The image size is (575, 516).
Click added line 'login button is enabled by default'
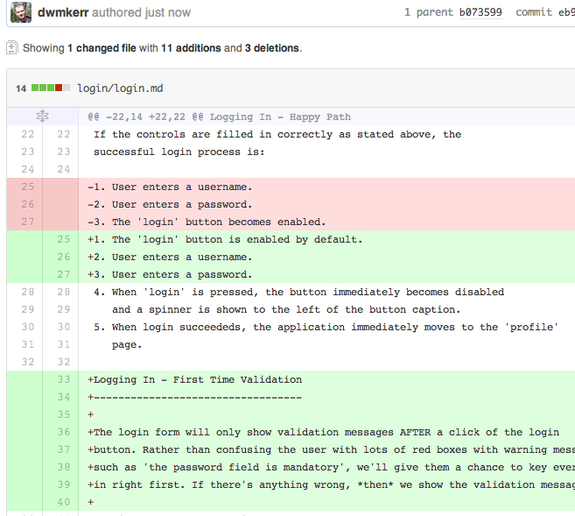coord(225,240)
